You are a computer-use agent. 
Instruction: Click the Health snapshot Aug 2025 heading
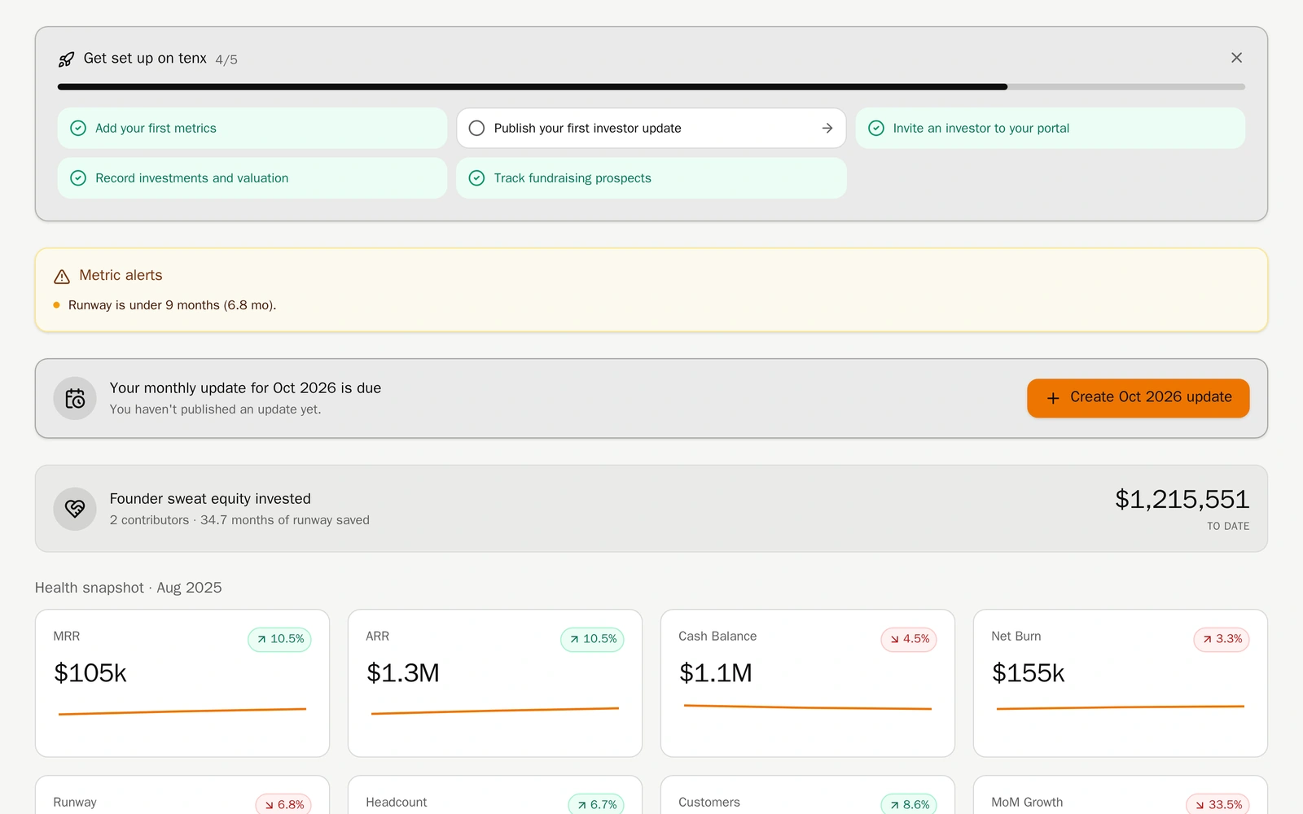[129, 588]
